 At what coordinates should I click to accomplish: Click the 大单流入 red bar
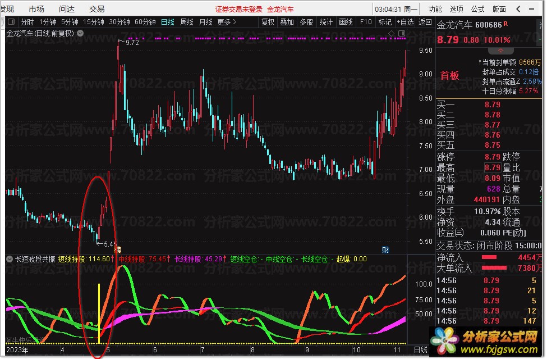point(494,268)
